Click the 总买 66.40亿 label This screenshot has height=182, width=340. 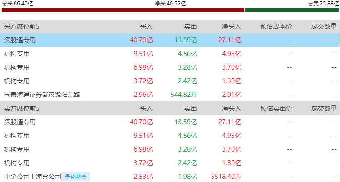tap(17, 3)
